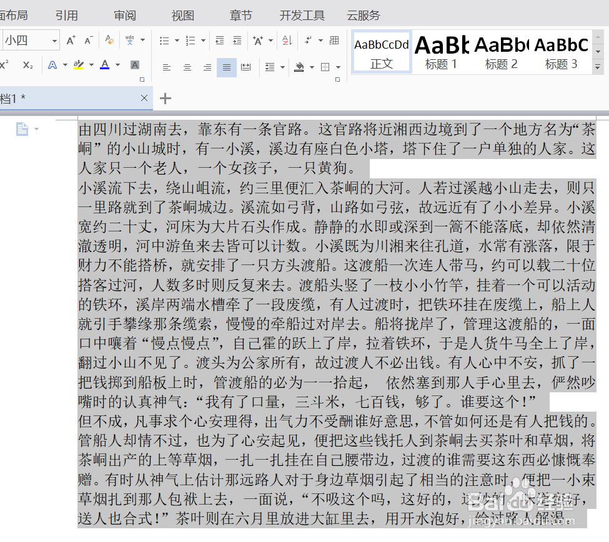Screen dimensions: 609x542
Task: Apply bullet list formatting
Action: tap(164, 41)
